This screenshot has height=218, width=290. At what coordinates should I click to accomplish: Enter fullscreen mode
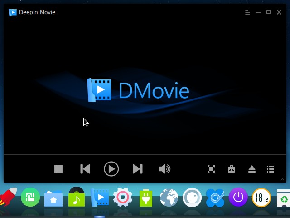(x=211, y=169)
